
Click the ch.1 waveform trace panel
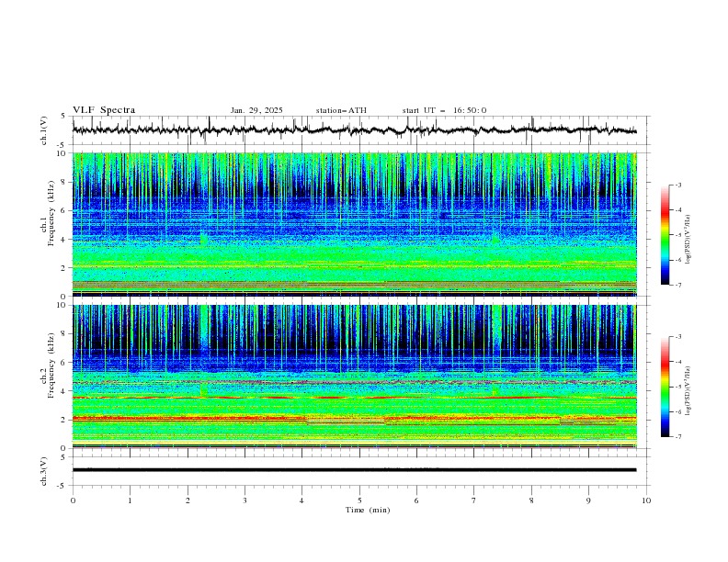tap(361, 130)
